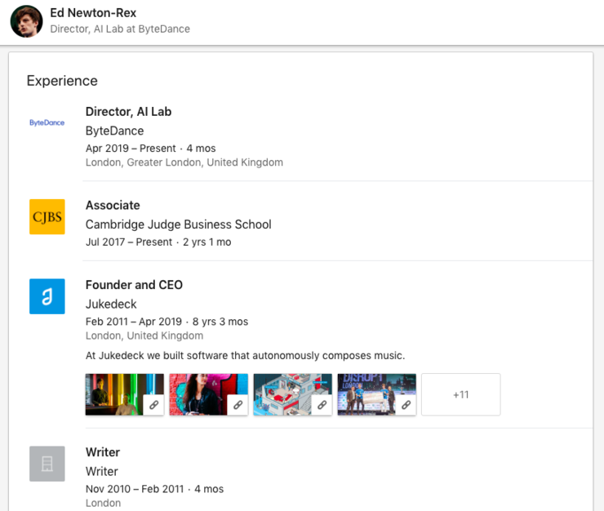Viewport: 604px width, 511px height.
Task: Click the Apr 2019 – Present dates
Action: tap(131, 149)
